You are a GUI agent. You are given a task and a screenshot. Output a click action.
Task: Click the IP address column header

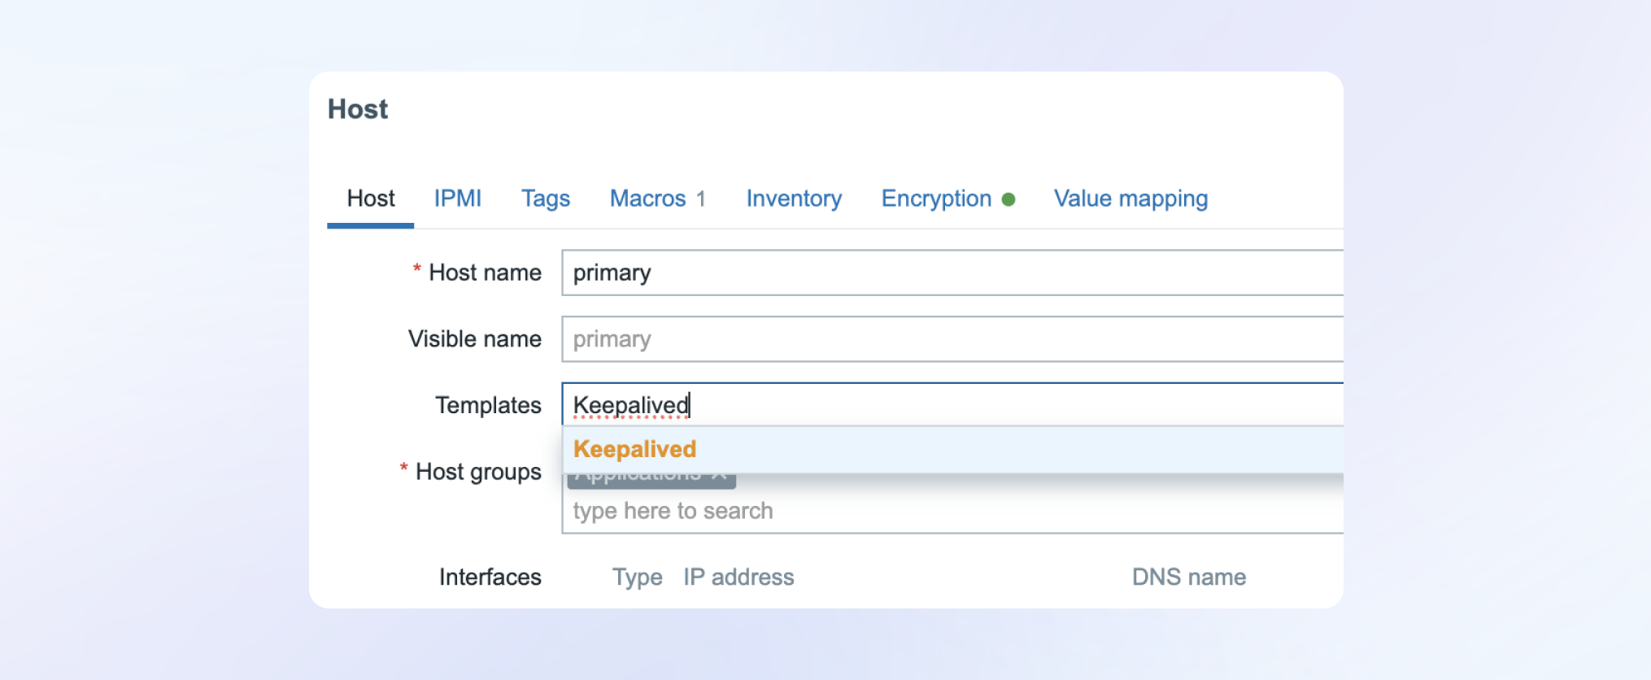pos(738,577)
